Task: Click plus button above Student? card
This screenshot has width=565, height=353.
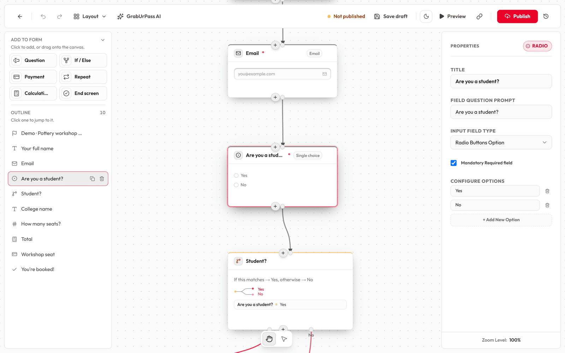Action: click(283, 253)
